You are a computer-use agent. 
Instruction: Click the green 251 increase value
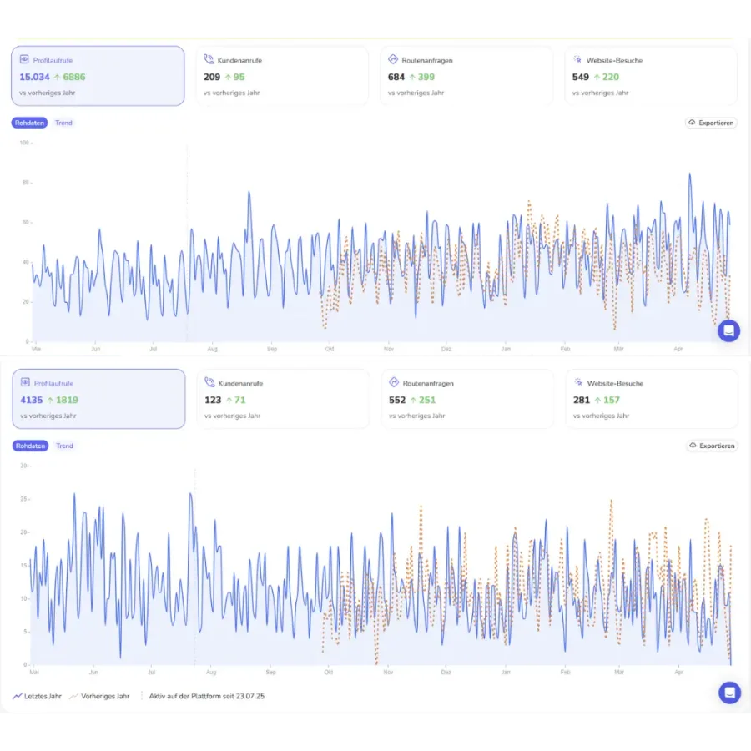tap(426, 400)
